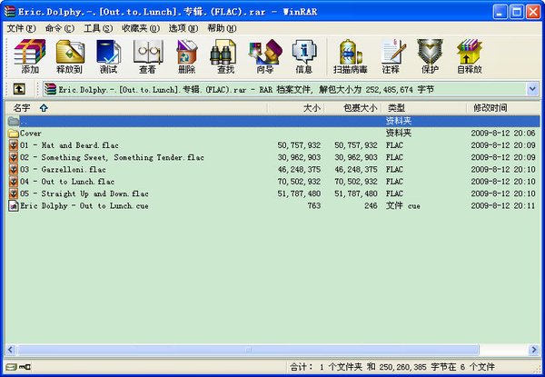545x377 pixels.
Task: Sort by the 名字 column header
Action: (136, 108)
